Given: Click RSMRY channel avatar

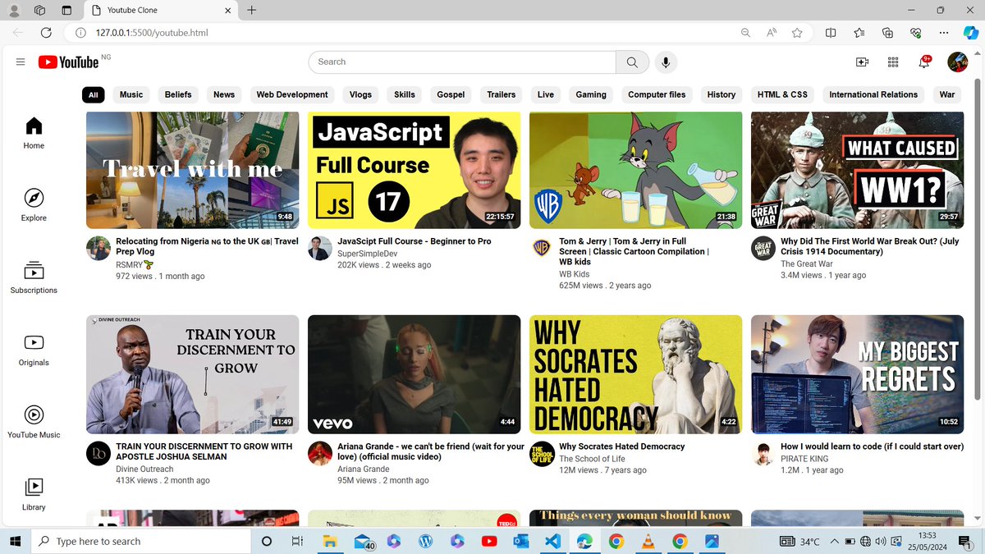Looking at the screenshot, I should click(98, 249).
